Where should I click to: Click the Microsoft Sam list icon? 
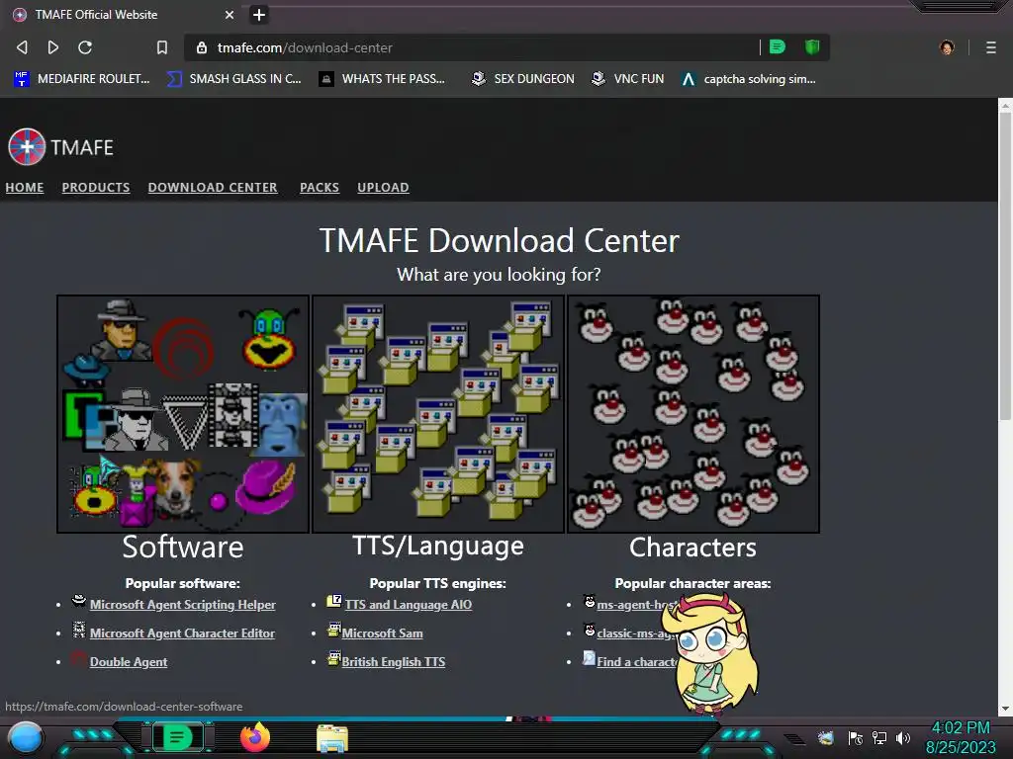334,630
